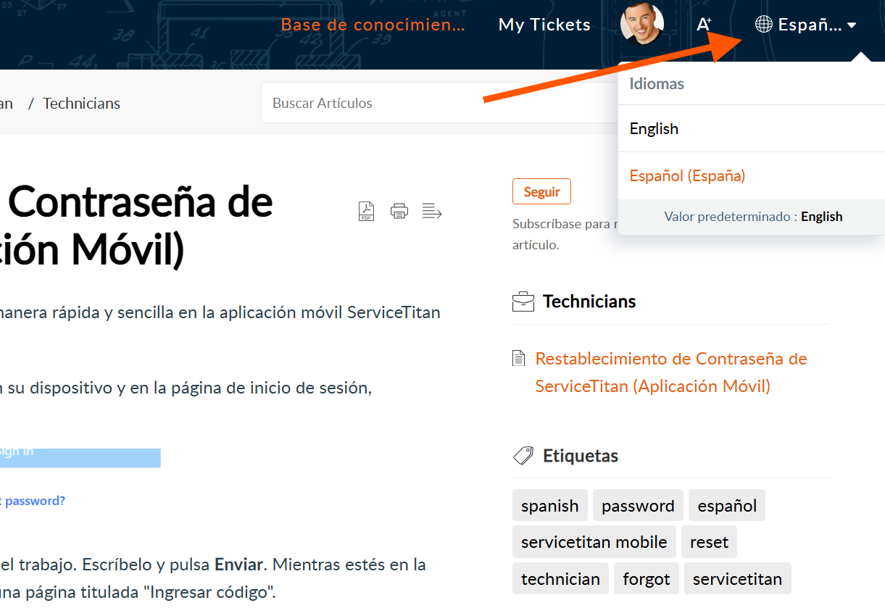This screenshot has width=885, height=616.
Task: Click the spanish tag
Action: [550, 506]
